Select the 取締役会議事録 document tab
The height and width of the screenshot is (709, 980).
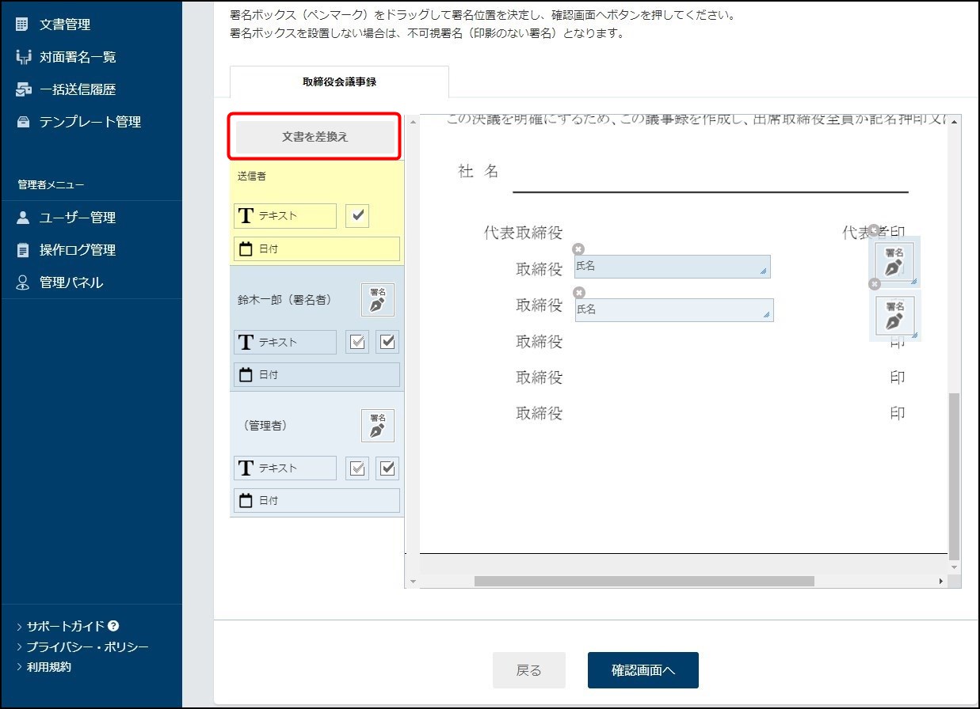[339, 82]
